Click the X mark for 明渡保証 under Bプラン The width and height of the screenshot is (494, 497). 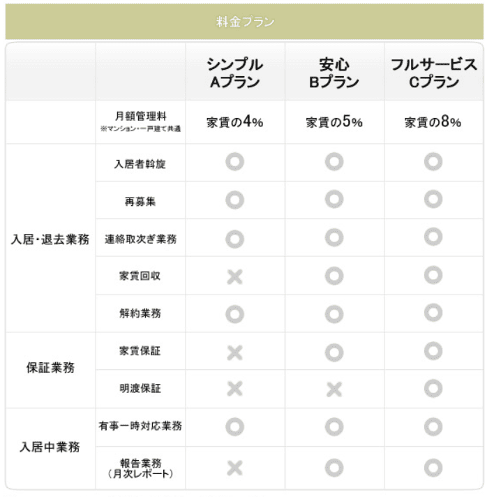pos(334,390)
